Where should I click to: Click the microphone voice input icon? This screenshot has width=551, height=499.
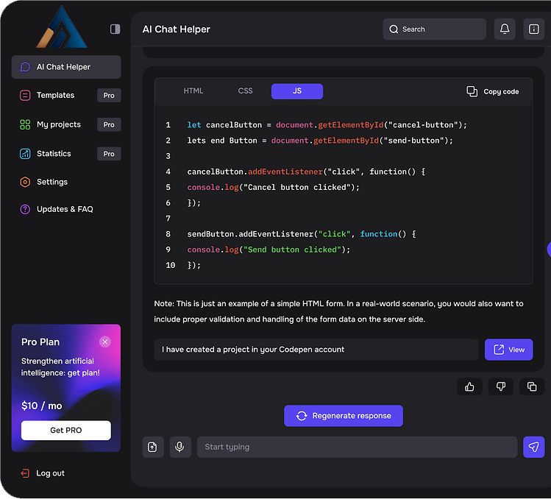coord(179,447)
